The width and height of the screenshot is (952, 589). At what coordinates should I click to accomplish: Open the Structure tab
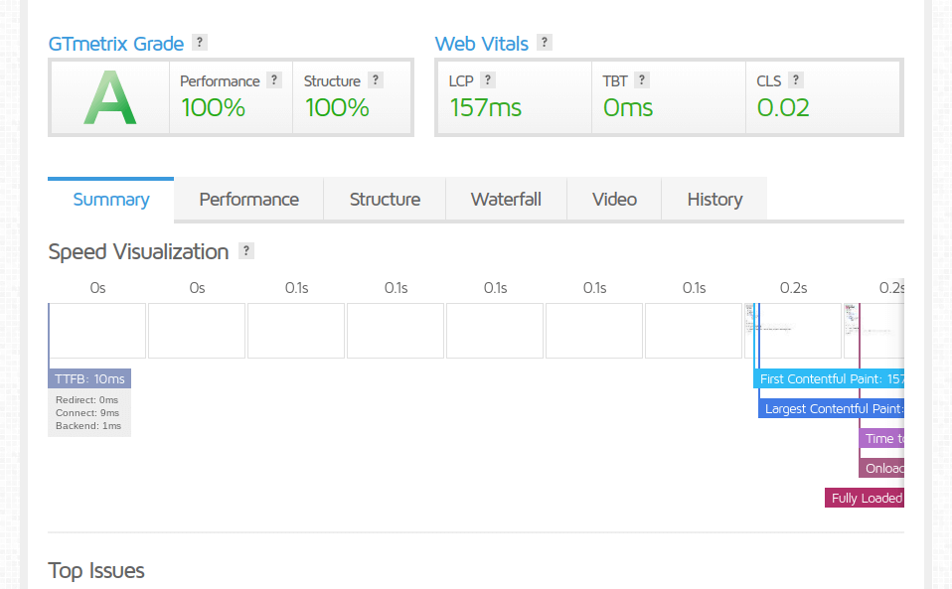pyautogui.click(x=385, y=200)
